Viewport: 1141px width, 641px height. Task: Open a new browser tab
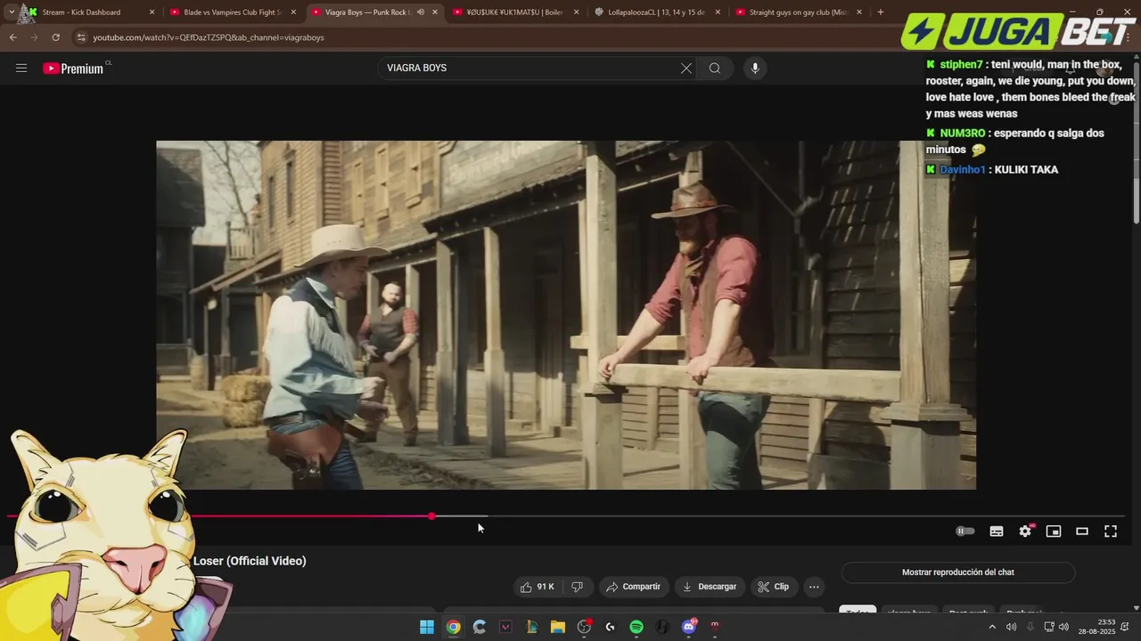point(881,12)
